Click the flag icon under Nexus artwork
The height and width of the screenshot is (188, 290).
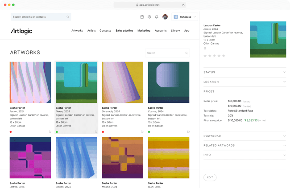pyautogui.click(x=96, y=132)
